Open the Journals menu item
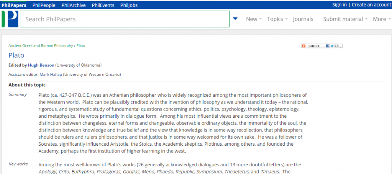The image size is (392, 174). (303, 19)
